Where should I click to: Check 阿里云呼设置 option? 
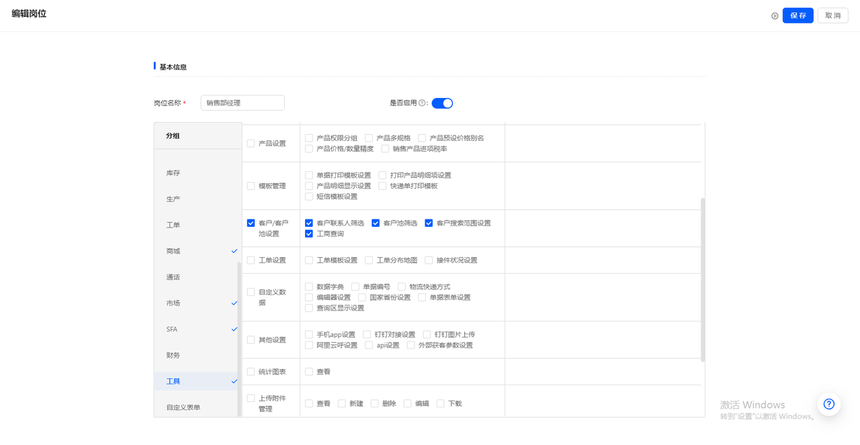coord(309,345)
